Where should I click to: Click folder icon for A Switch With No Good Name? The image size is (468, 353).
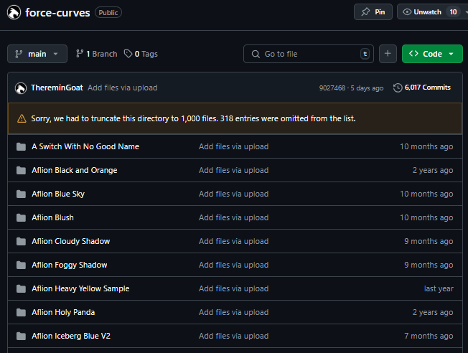tap(21, 146)
